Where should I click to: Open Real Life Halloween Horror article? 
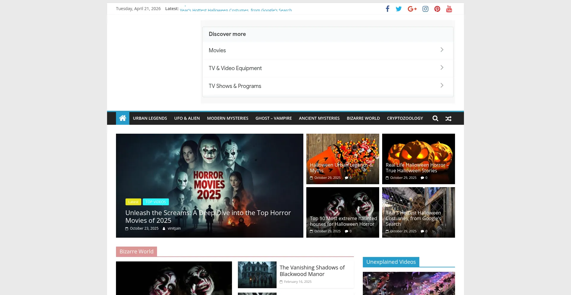coord(417,168)
